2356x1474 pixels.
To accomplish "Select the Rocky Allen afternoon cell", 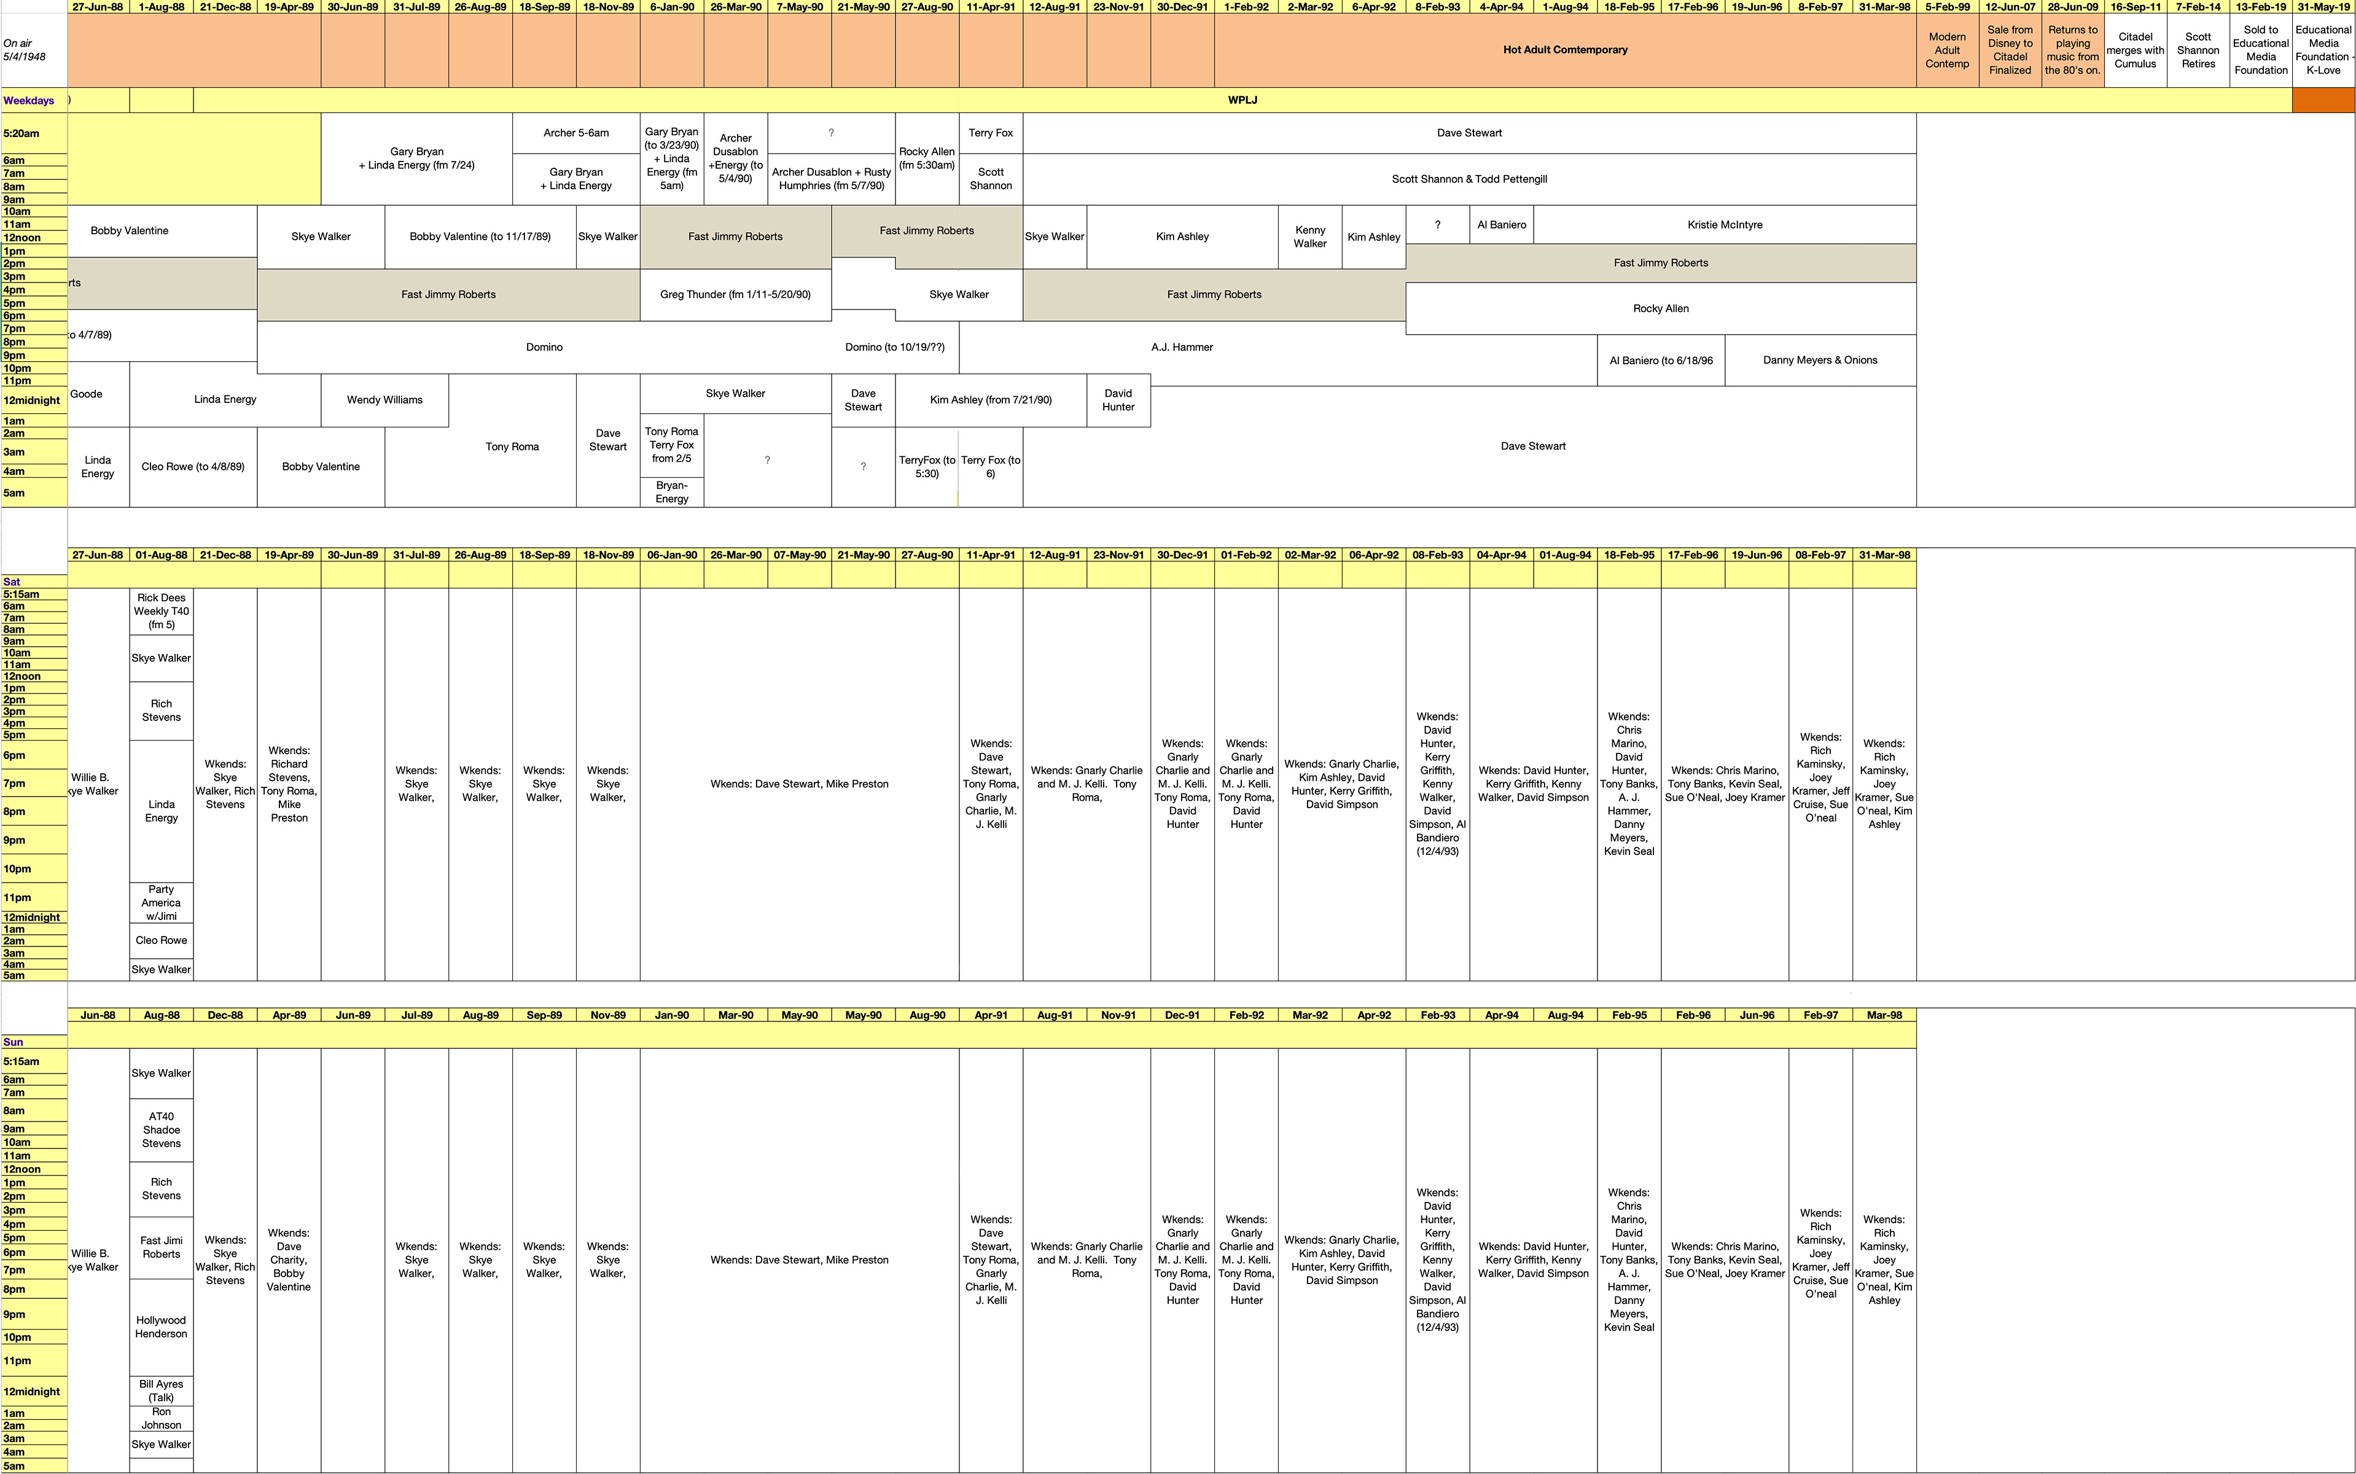I will [x=1660, y=309].
